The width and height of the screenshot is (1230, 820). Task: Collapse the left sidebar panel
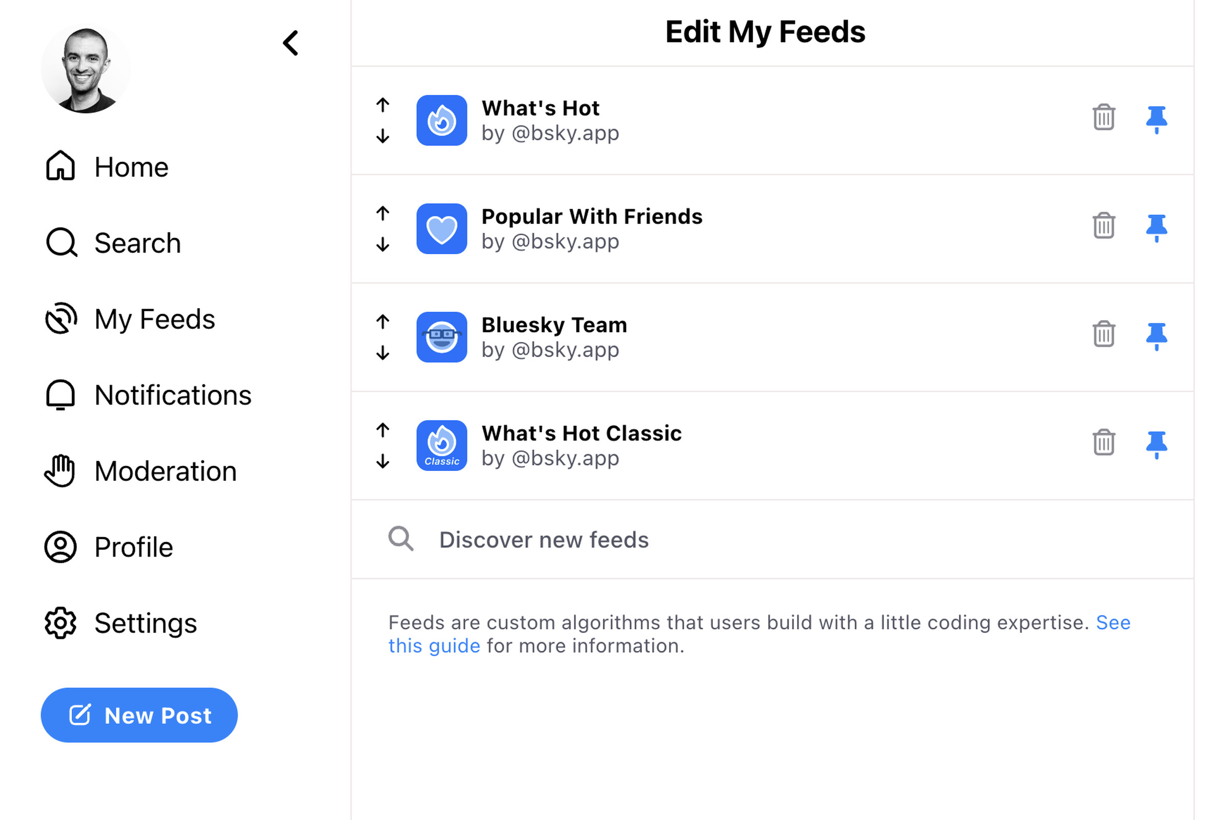(290, 43)
